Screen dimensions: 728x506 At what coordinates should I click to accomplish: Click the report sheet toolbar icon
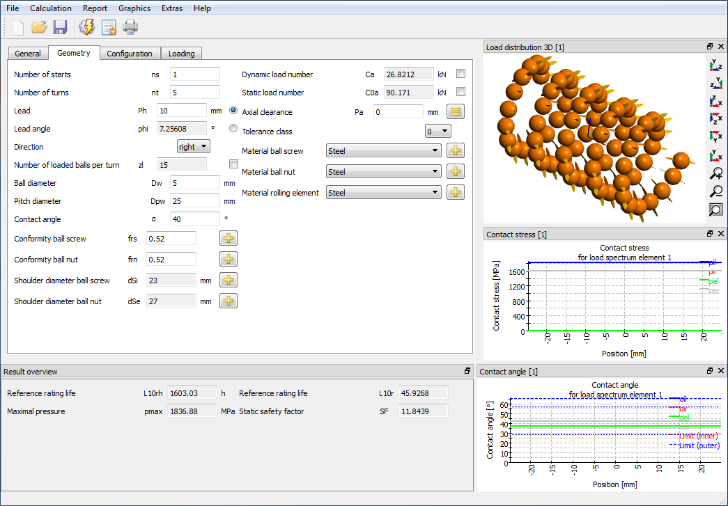109,27
